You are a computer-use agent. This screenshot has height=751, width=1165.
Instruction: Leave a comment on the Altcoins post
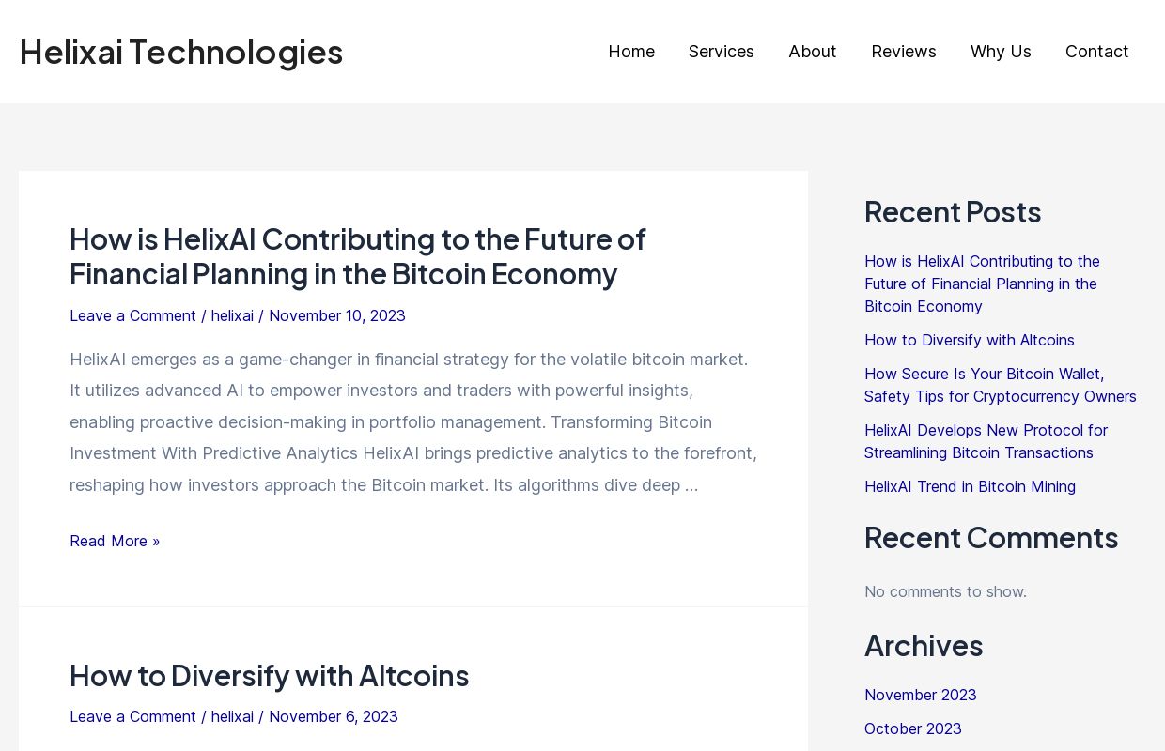tap(132, 716)
